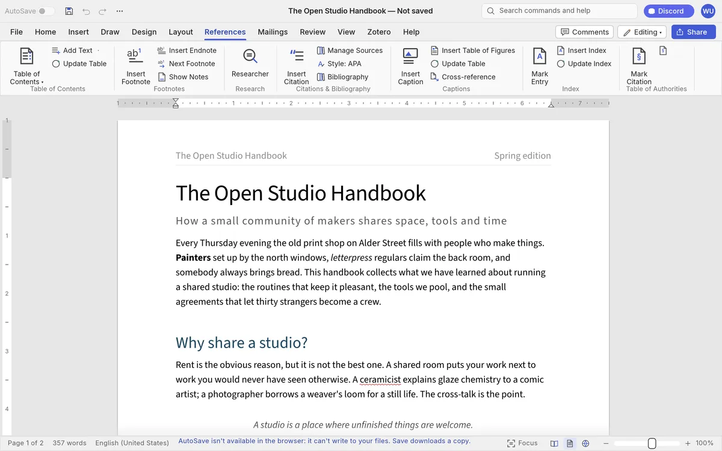Click English (United States) language indicator
The width and height of the screenshot is (722, 451).
pos(132,443)
